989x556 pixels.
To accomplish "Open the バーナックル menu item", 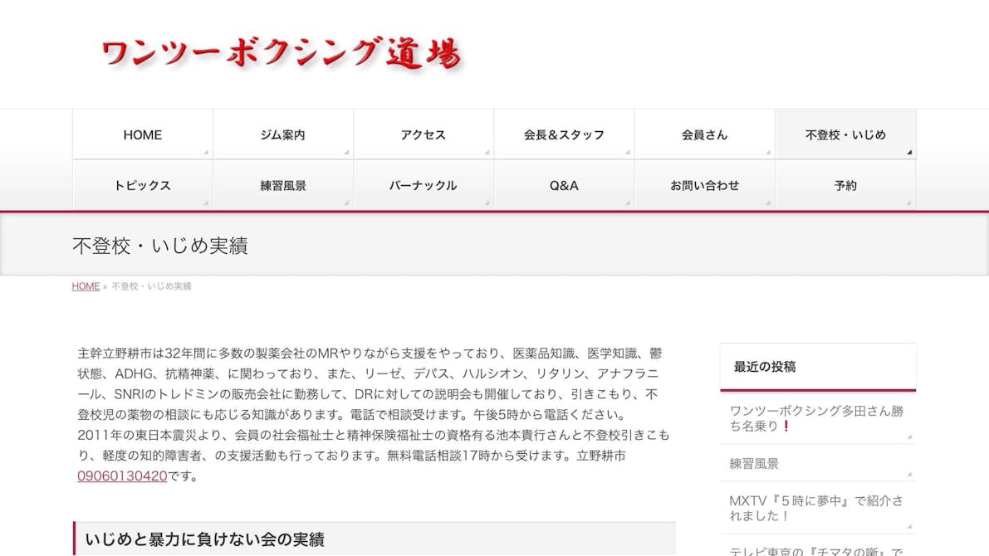I will tap(424, 186).
